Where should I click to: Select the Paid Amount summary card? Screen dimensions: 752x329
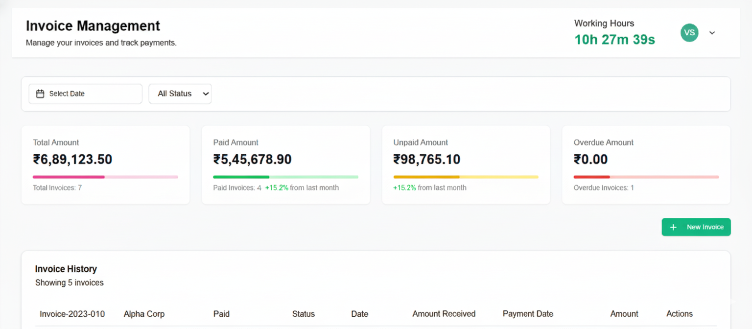286,164
